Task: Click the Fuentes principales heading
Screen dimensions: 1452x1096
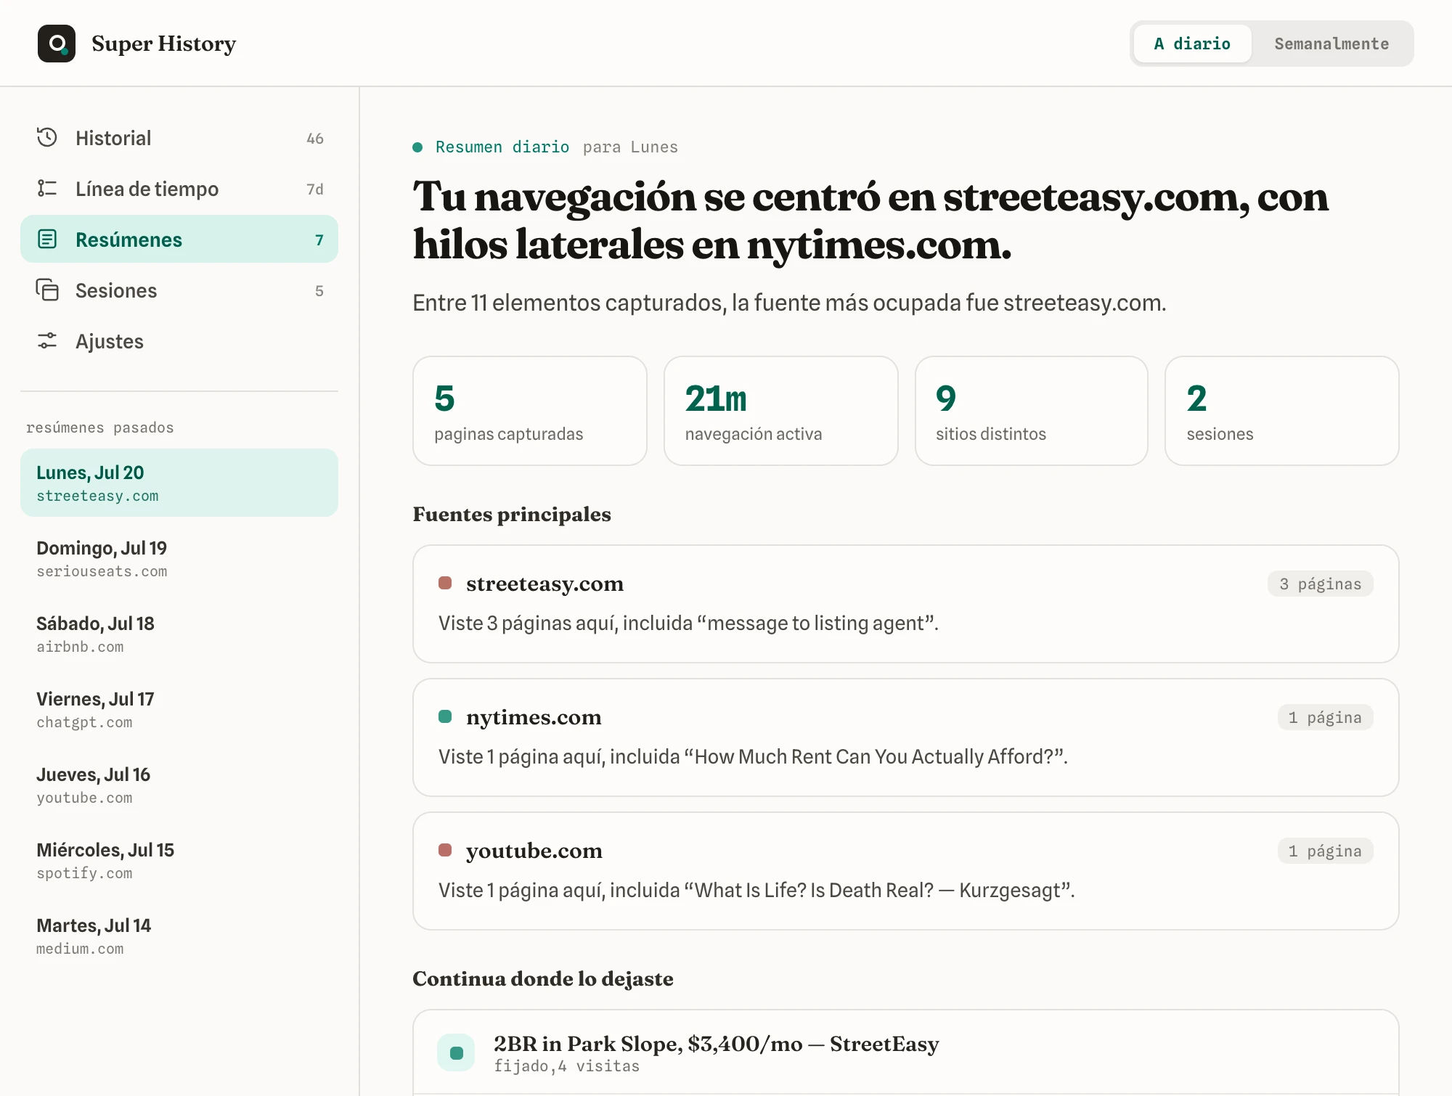Action: [512, 514]
